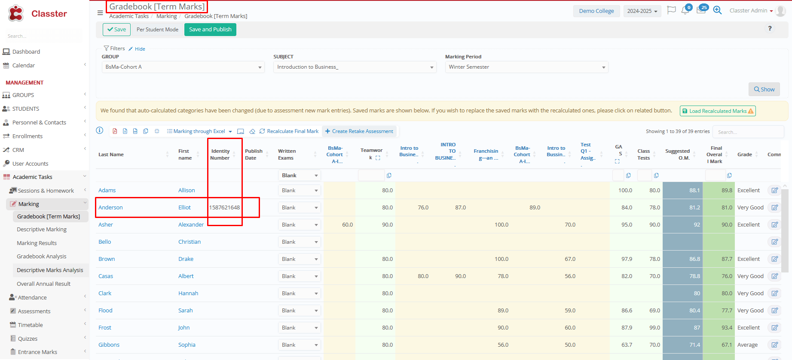This screenshot has height=360, width=792.
Task: Open the edit comment icon for Anderson
Action: (774, 208)
